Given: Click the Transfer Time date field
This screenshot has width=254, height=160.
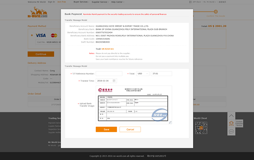Looking at the screenshot, I should coord(106,81).
